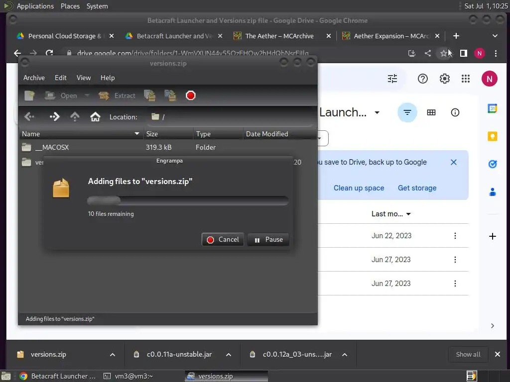The width and height of the screenshot is (510, 382).
Task: Expand the Open recent dropdown arrow
Action: (x=87, y=95)
